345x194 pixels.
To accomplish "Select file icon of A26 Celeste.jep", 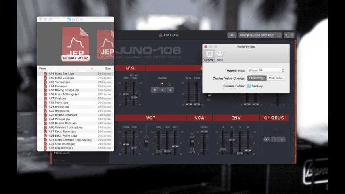I will [x=46, y=127].
